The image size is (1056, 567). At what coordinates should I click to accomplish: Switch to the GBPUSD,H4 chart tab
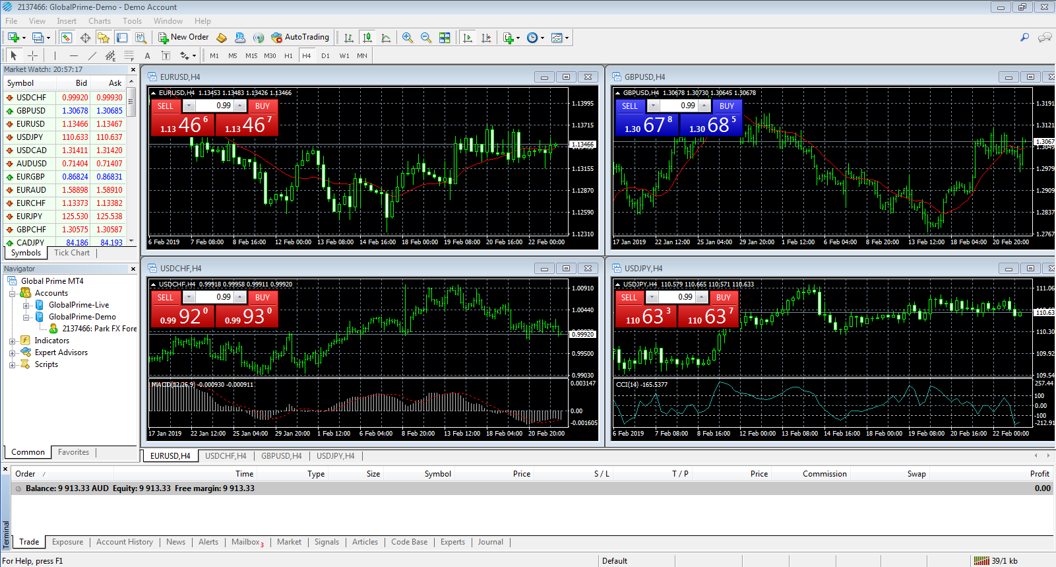(281, 456)
